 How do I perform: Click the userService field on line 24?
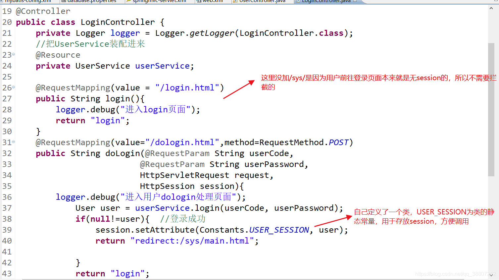pyautogui.click(x=162, y=66)
